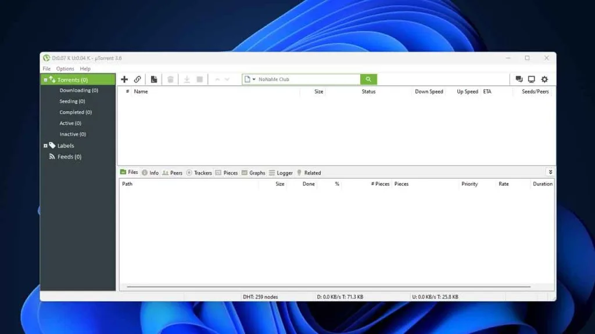Open the Options menu
This screenshot has width=595, height=334.
point(65,68)
